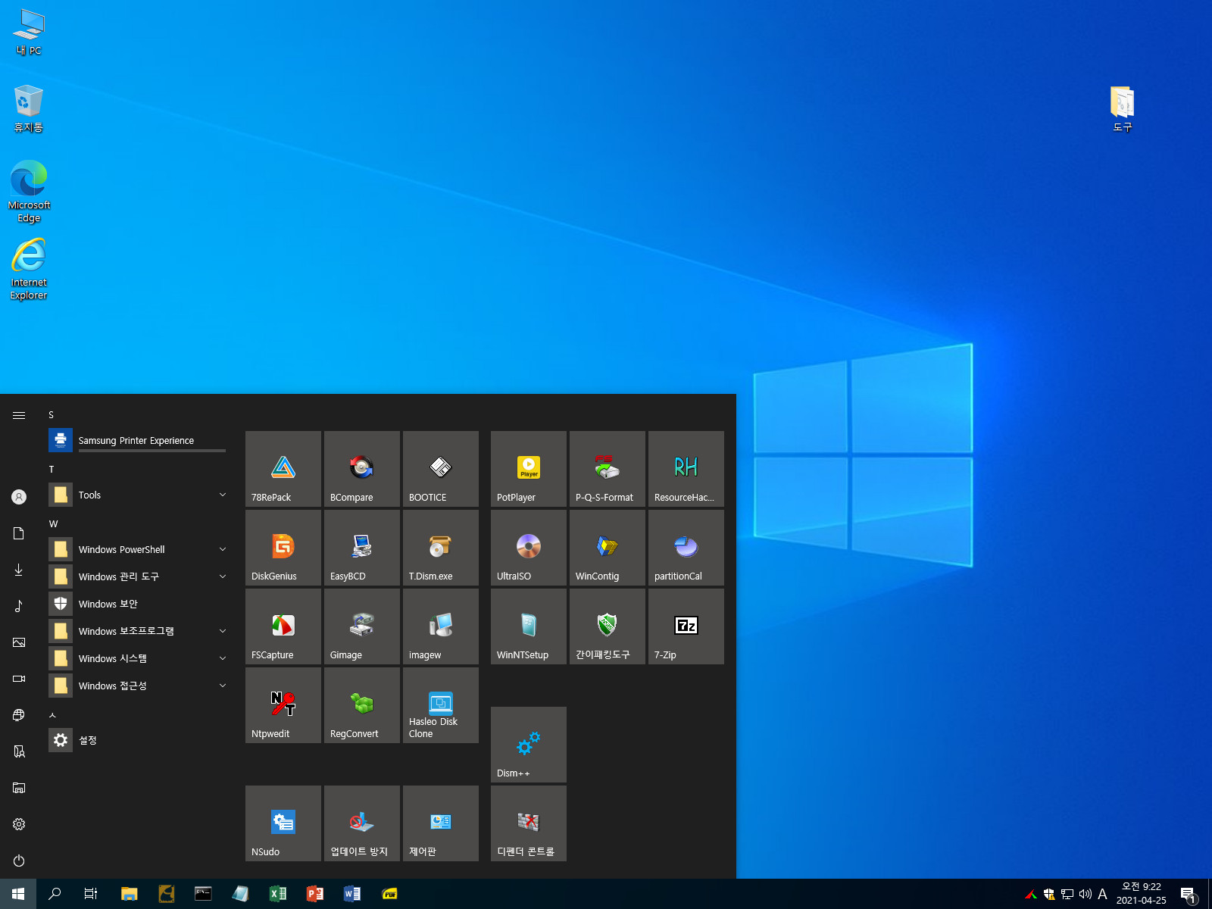The height and width of the screenshot is (909, 1212).
Task: Expand the Start menu hamburger button
Action: (x=19, y=415)
